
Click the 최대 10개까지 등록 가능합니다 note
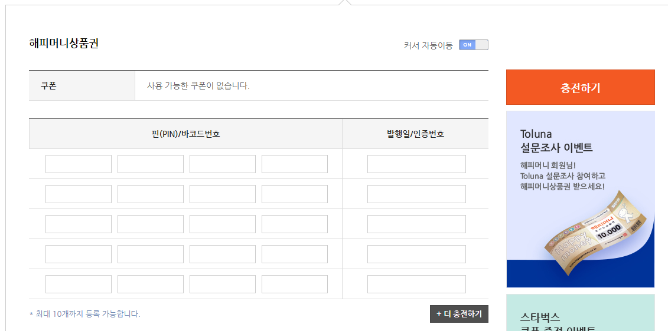85,314
